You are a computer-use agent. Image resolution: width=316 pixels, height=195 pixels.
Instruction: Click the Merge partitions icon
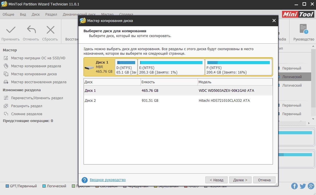(6, 114)
